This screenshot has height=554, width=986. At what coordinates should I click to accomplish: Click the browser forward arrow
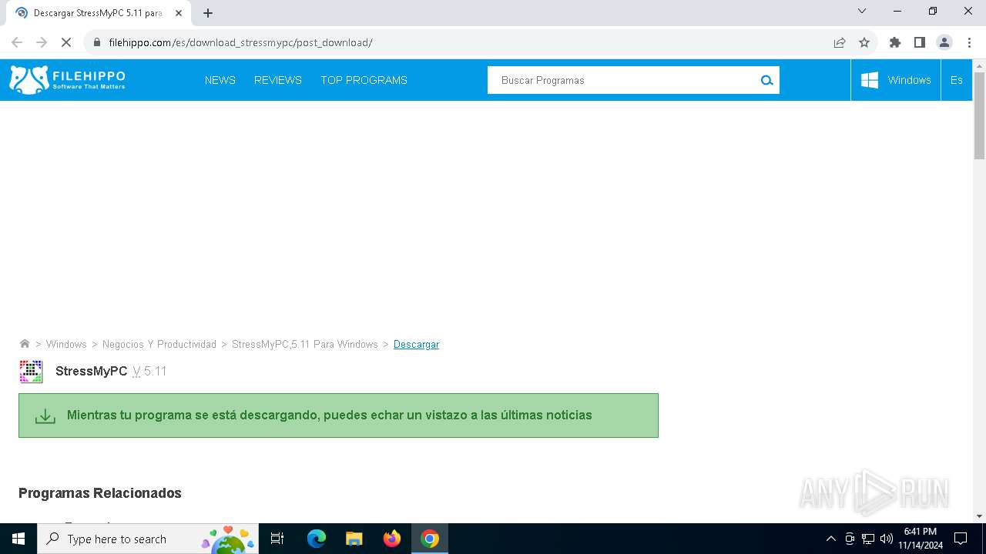tap(42, 42)
